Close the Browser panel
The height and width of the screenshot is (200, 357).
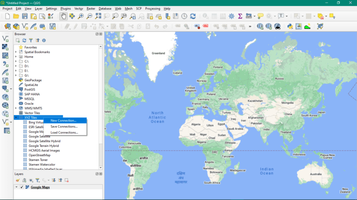(101, 34)
